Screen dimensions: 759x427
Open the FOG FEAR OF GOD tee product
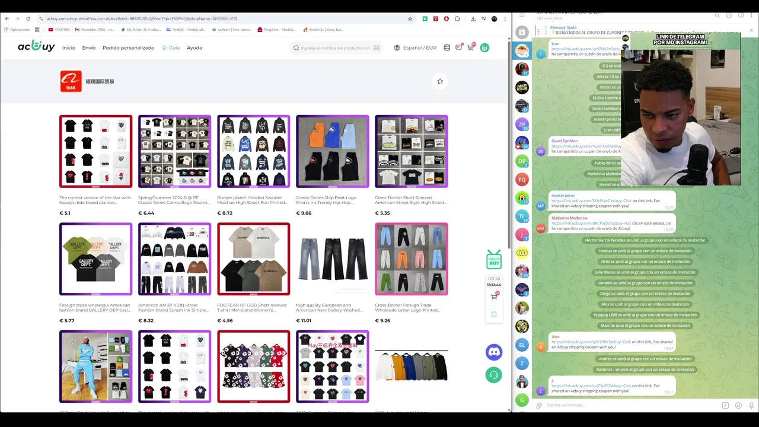coord(254,259)
